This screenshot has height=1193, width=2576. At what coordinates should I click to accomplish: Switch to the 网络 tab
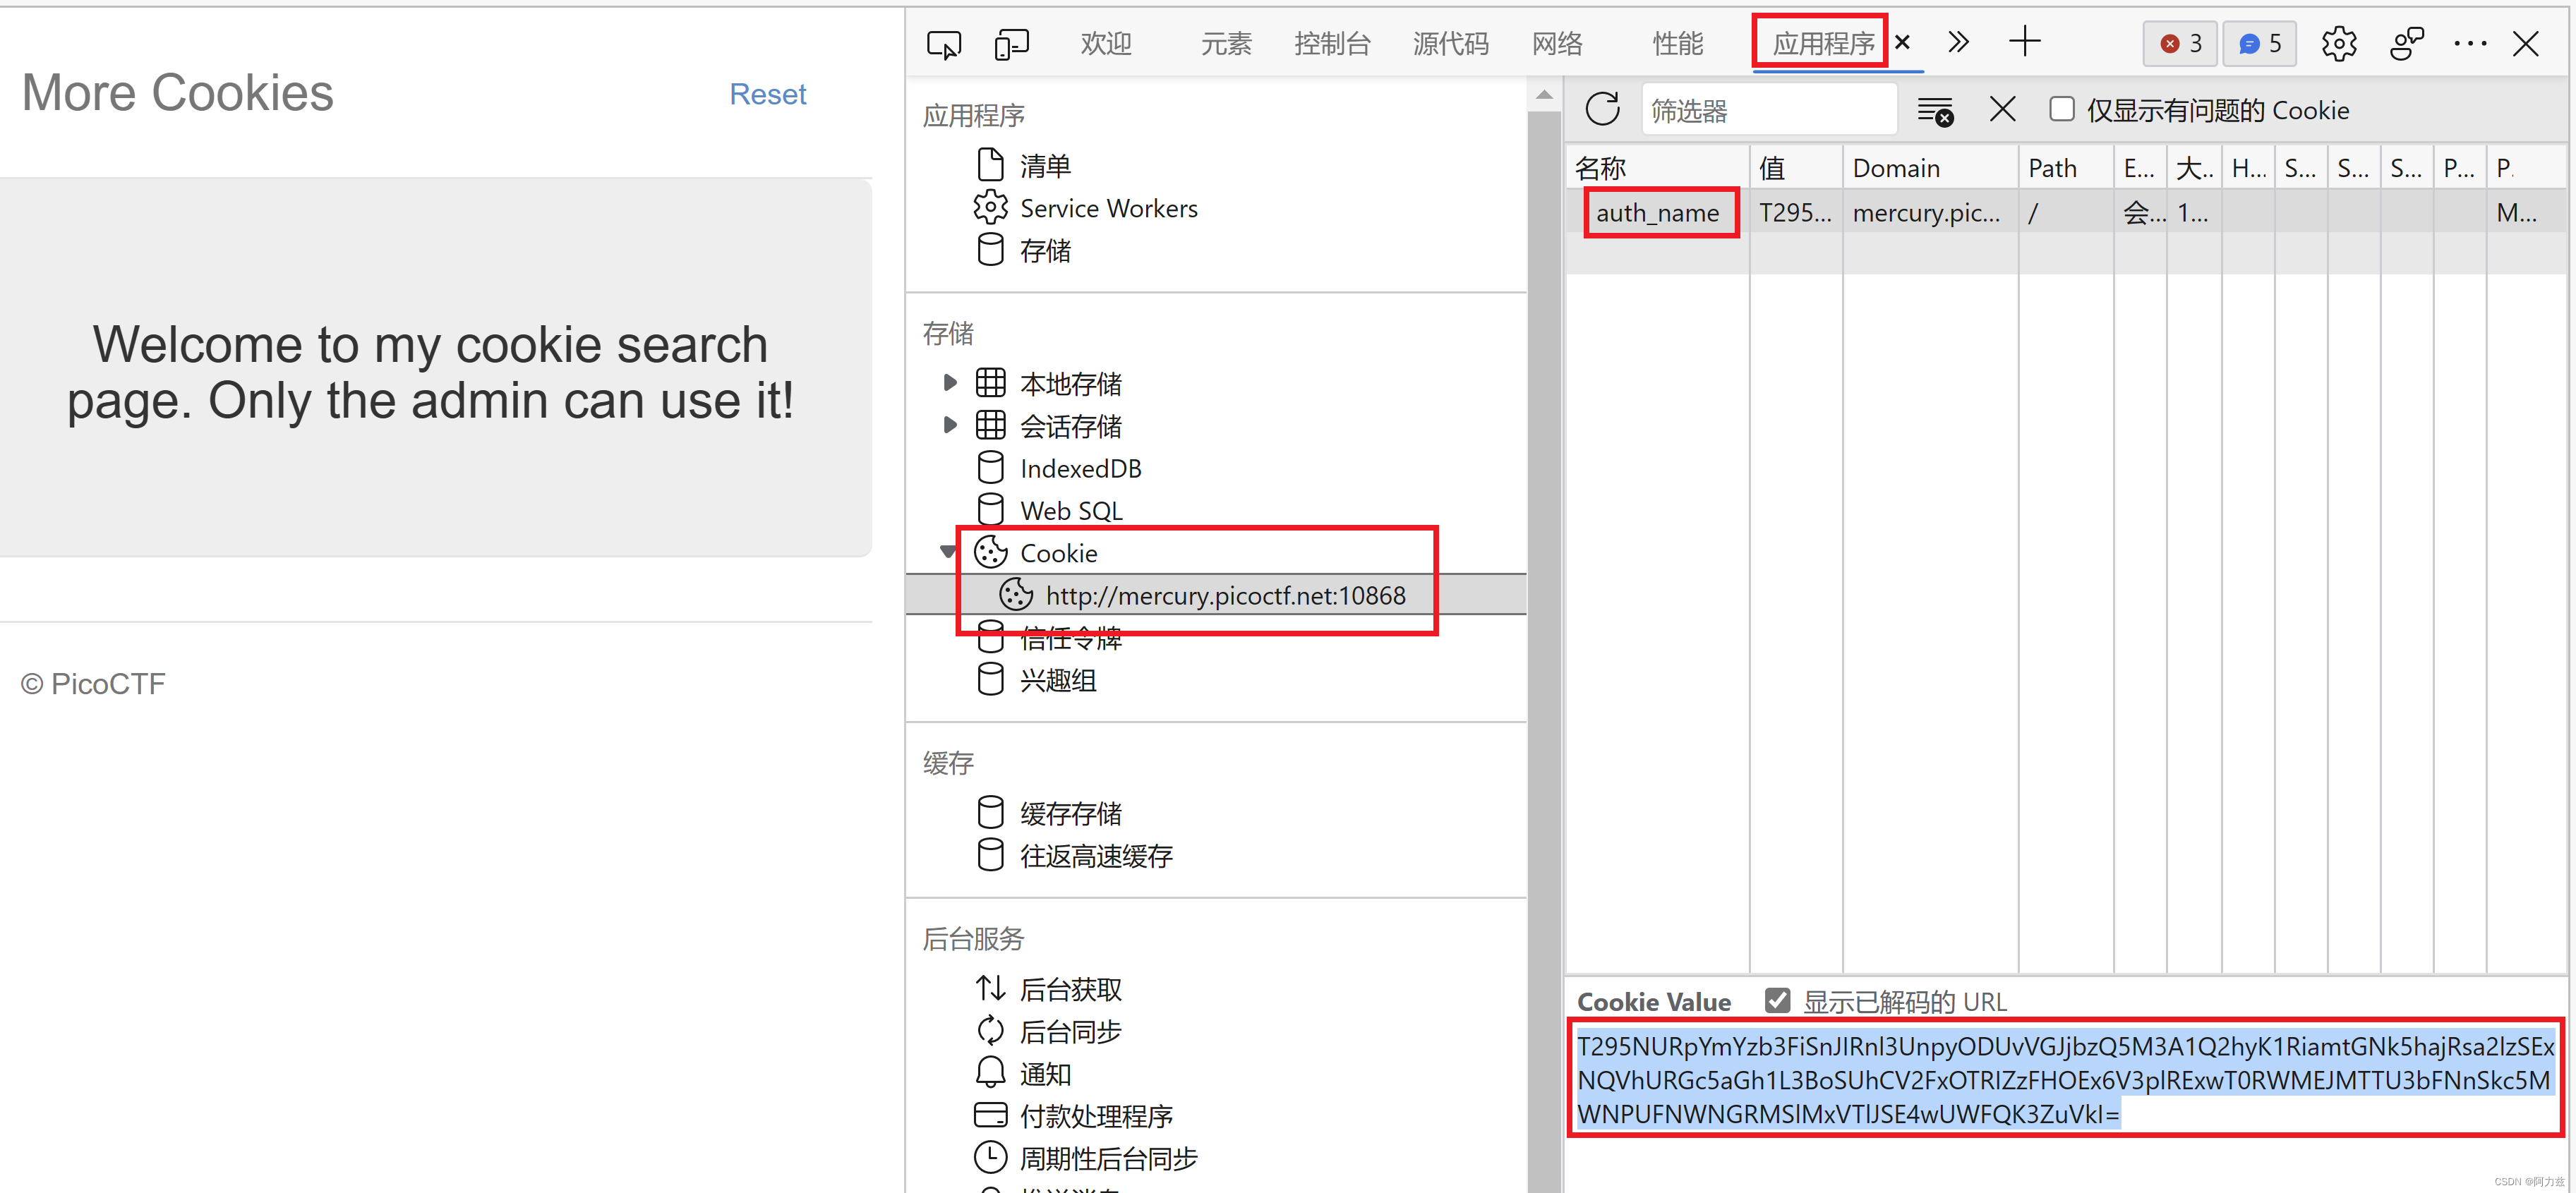click(x=1556, y=44)
